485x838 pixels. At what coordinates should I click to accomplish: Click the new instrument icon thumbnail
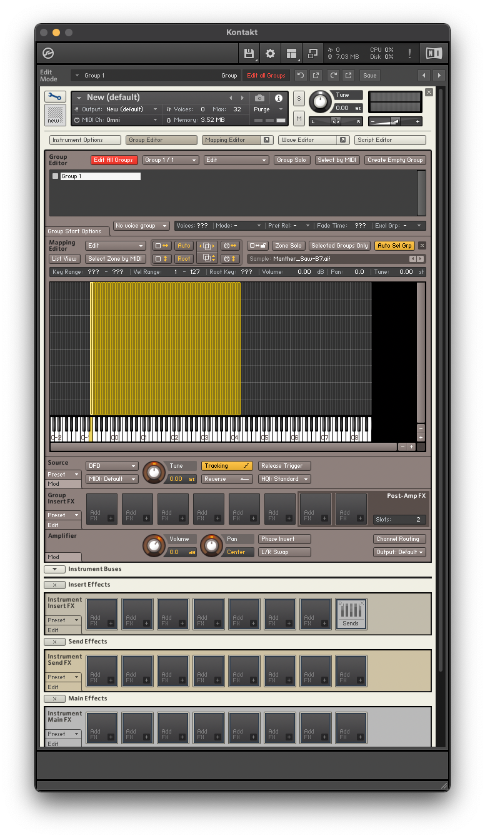click(55, 115)
